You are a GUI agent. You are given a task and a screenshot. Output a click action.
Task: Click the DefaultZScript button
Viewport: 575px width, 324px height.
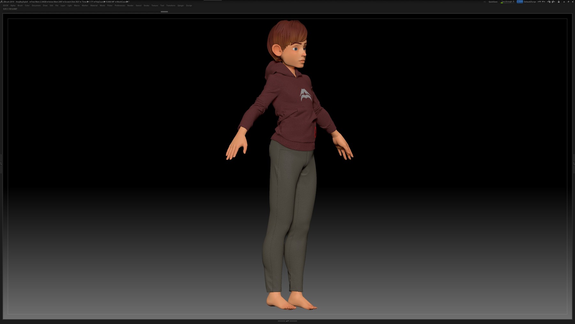tap(530, 2)
